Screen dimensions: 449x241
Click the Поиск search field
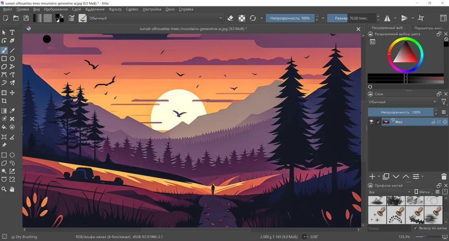[x=387, y=228]
